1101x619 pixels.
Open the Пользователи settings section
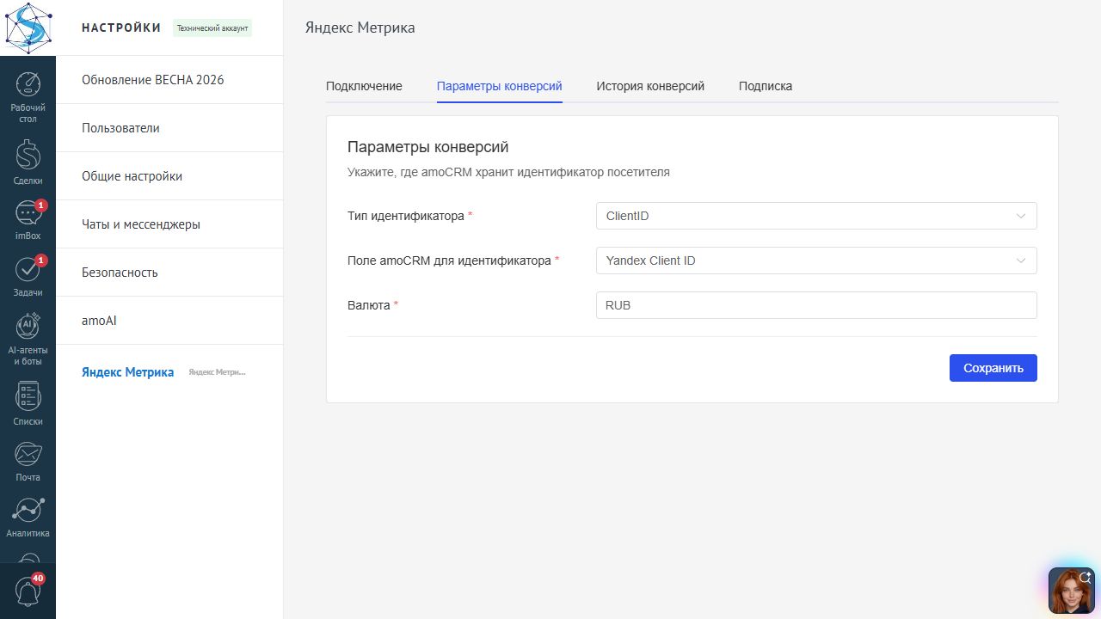169,128
